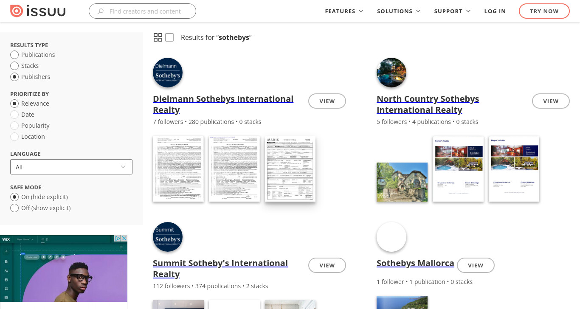
Task: Open Sothebys Mallorca blank avatar
Action: (x=391, y=237)
